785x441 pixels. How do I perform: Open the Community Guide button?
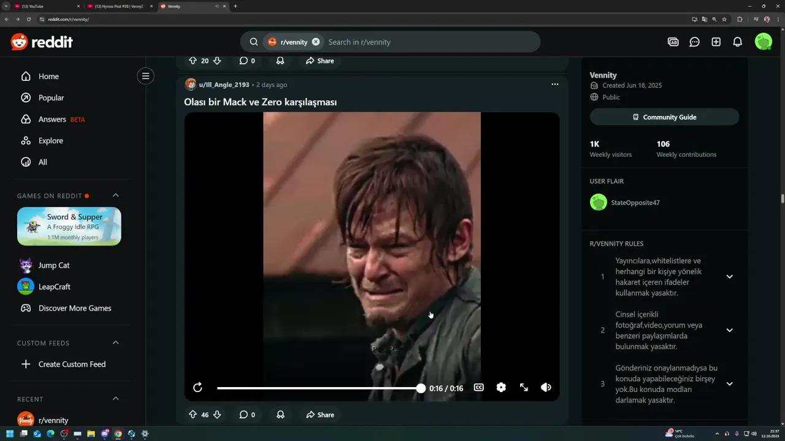coord(664,117)
